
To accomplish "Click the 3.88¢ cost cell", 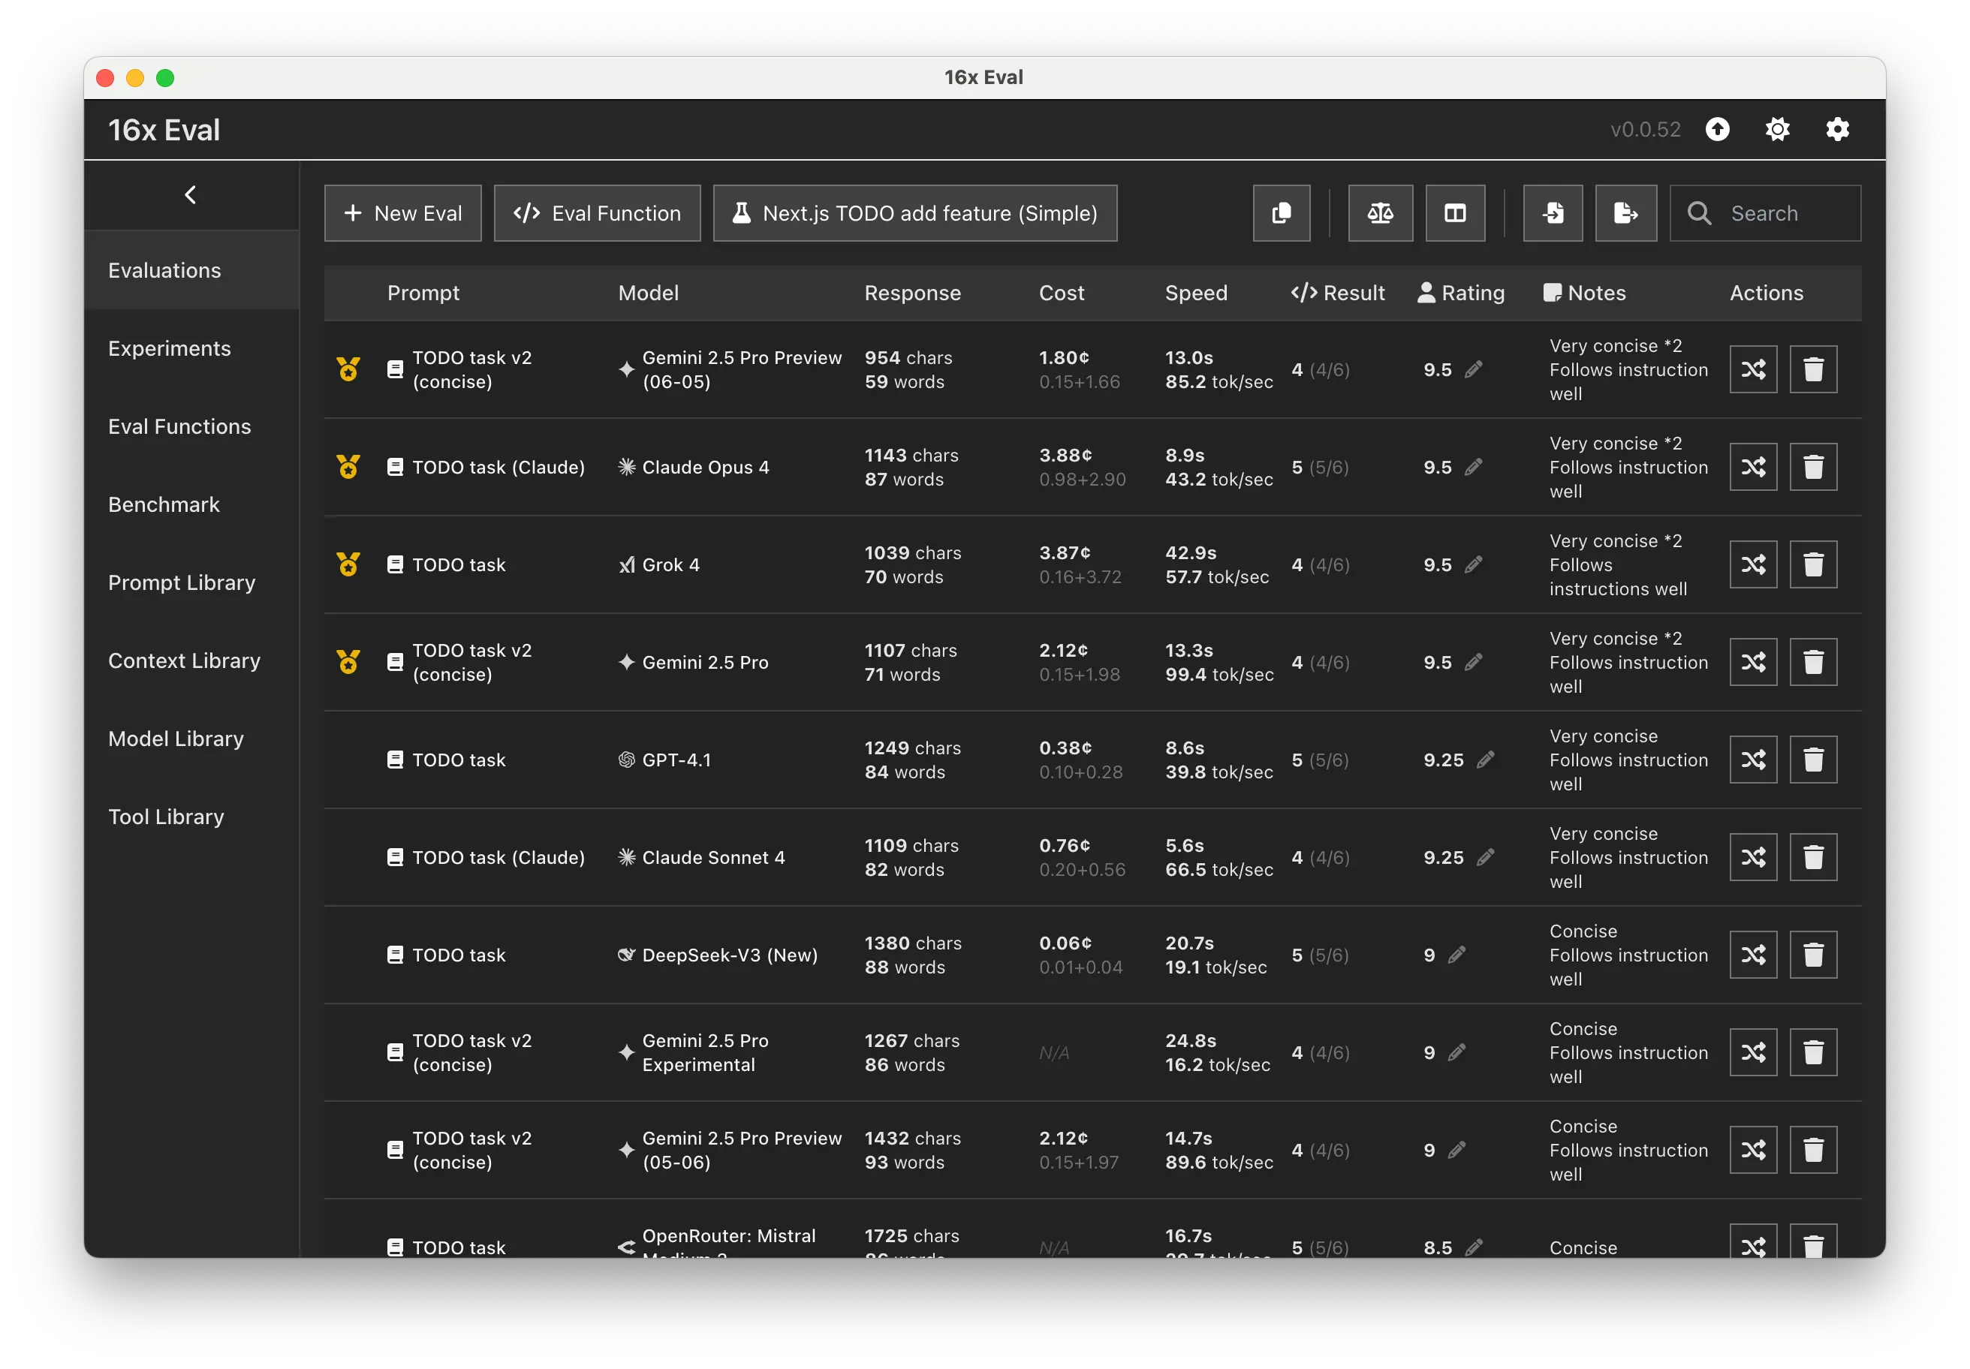I will click(x=1065, y=456).
